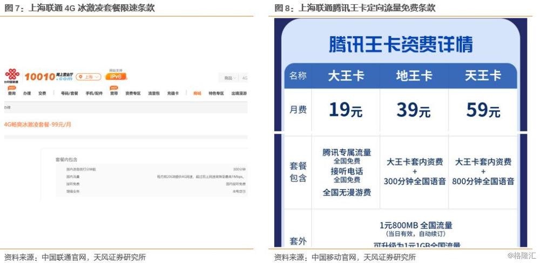This screenshot has width=540, height=263.
Task: Open the 上海 city selector dropdown
Action: point(89,77)
